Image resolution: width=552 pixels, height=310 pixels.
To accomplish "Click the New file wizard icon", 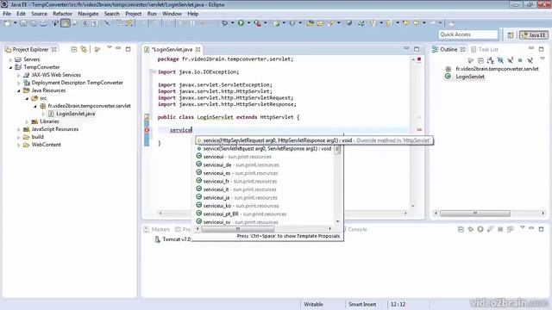I will pos(7,23).
